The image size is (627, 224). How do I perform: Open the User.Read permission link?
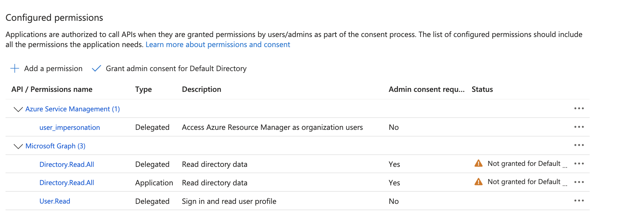(55, 201)
